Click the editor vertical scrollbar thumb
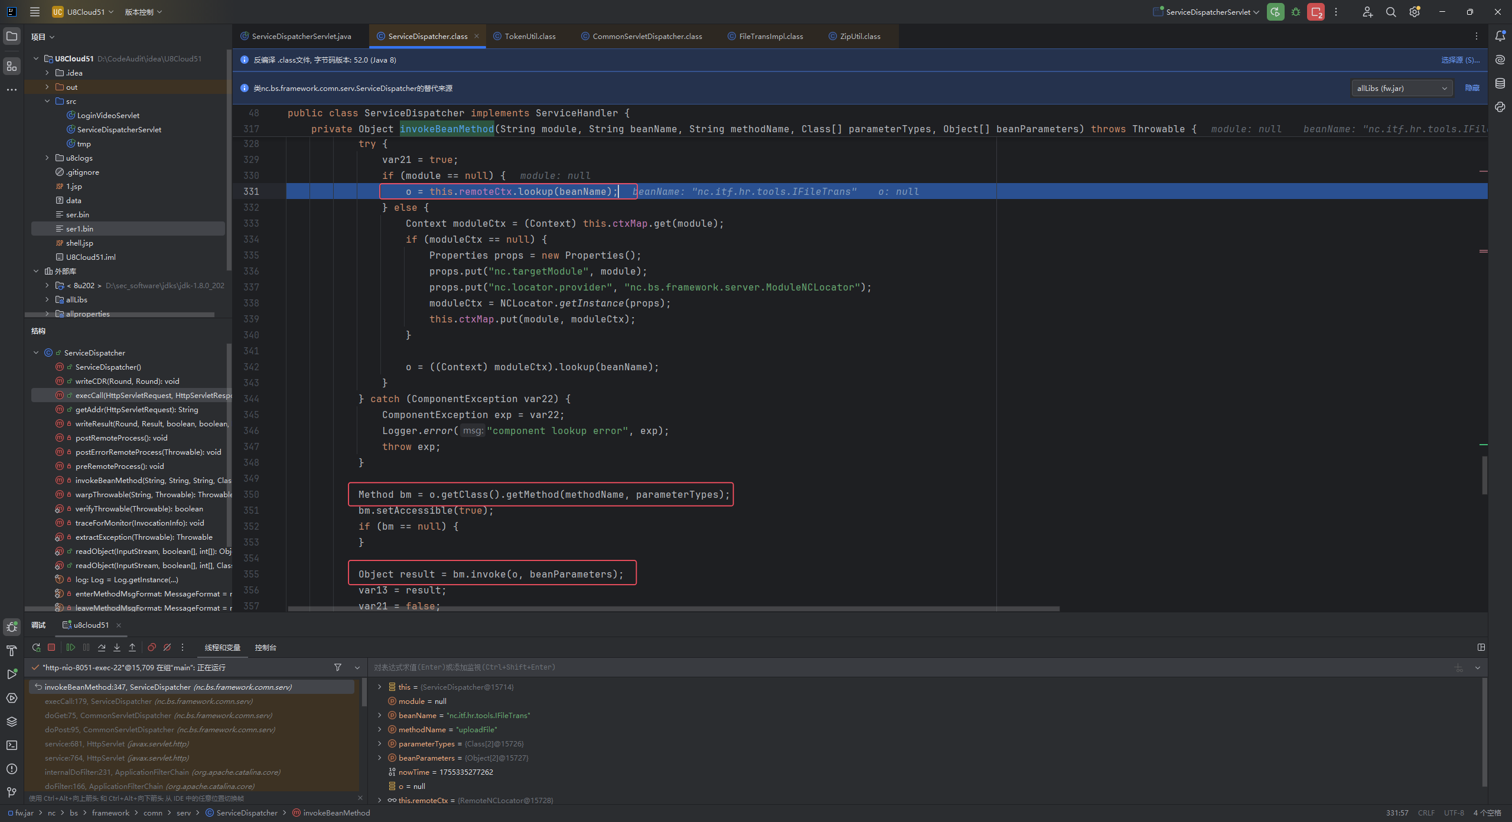The image size is (1512, 822). [x=1484, y=475]
